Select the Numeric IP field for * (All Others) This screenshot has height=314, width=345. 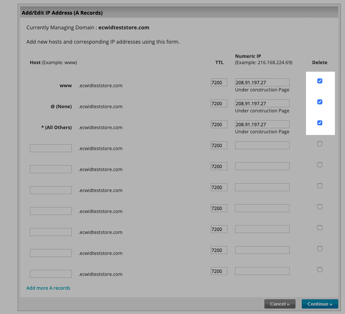[x=262, y=124]
